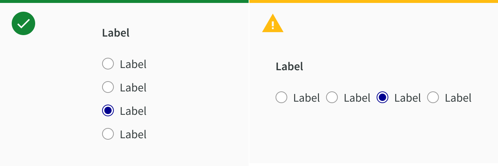Select the last radio button in the vertical group
498x166 pixels.
coord(108,134)
